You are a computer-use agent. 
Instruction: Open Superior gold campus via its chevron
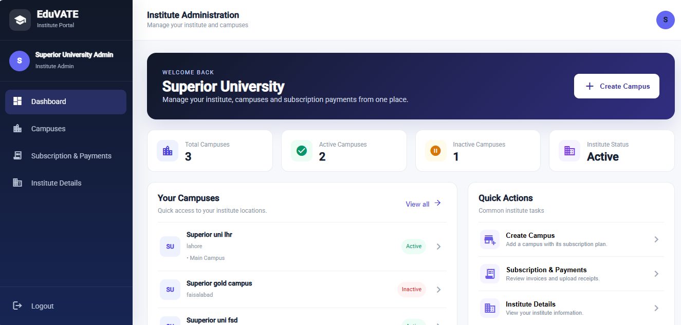(x=438, y=290)
